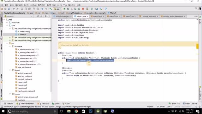
Task: Switch to the content_main.xml tab
Action: point(149,16)
